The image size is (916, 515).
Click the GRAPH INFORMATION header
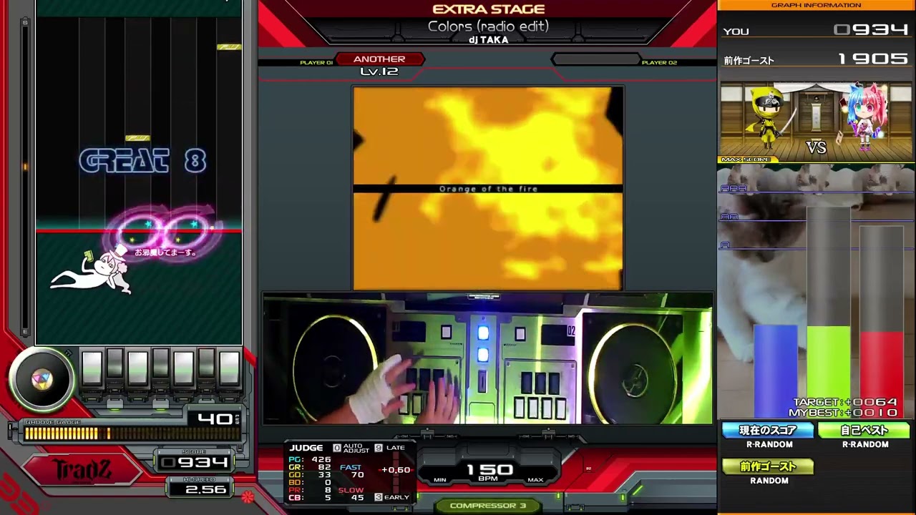tap(816, 5)
